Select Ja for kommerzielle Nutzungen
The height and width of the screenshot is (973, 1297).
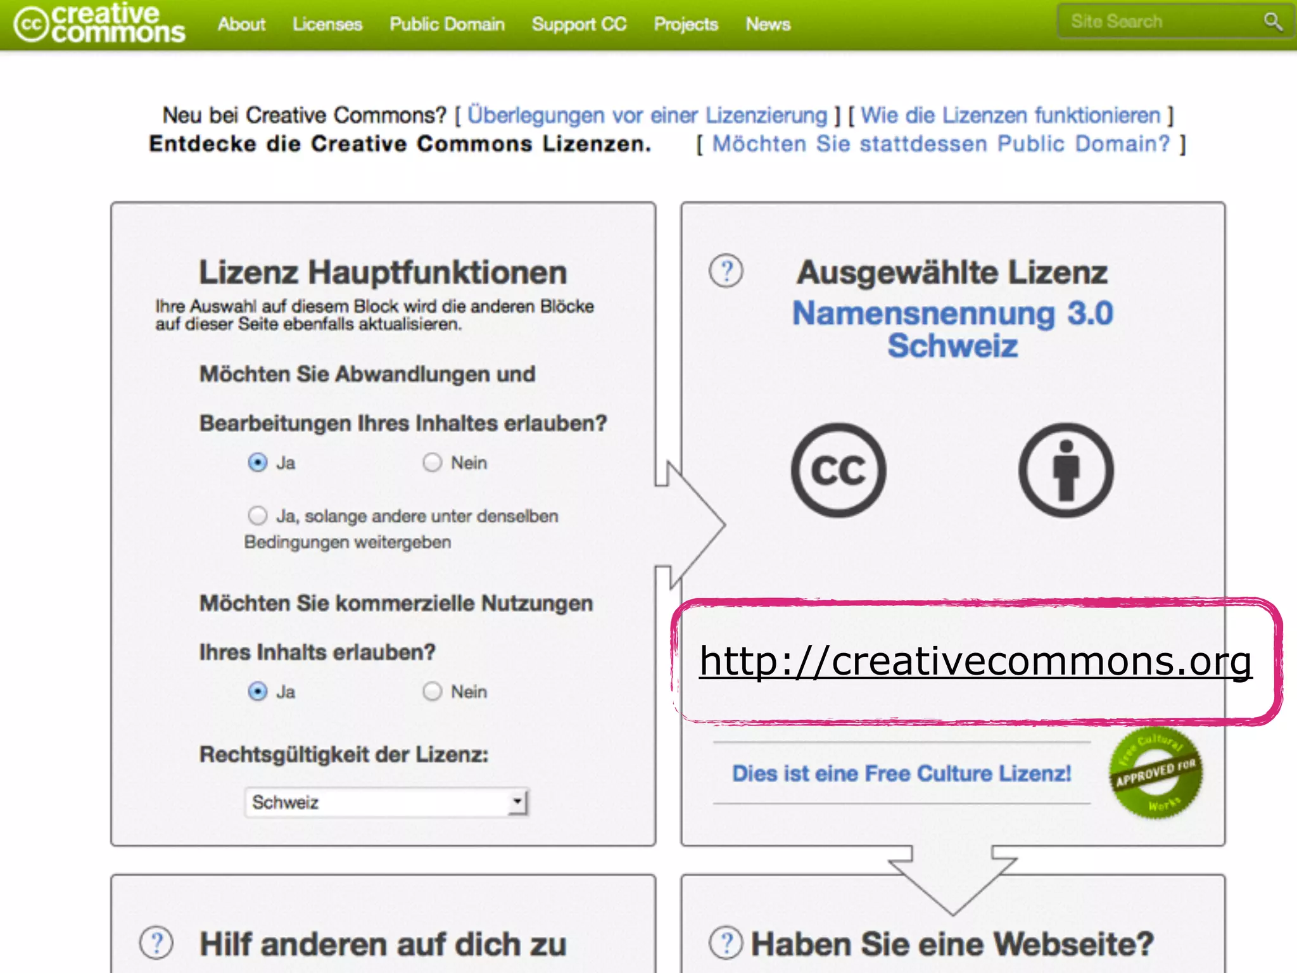coord(257,691)
